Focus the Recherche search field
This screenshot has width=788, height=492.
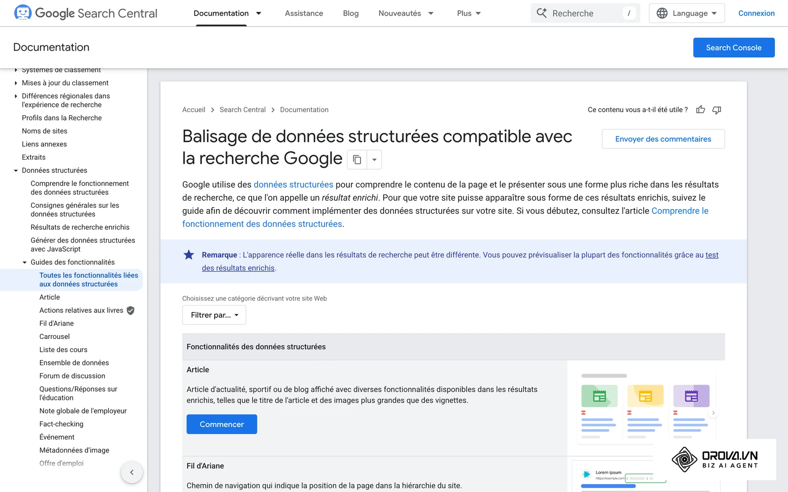585,13
